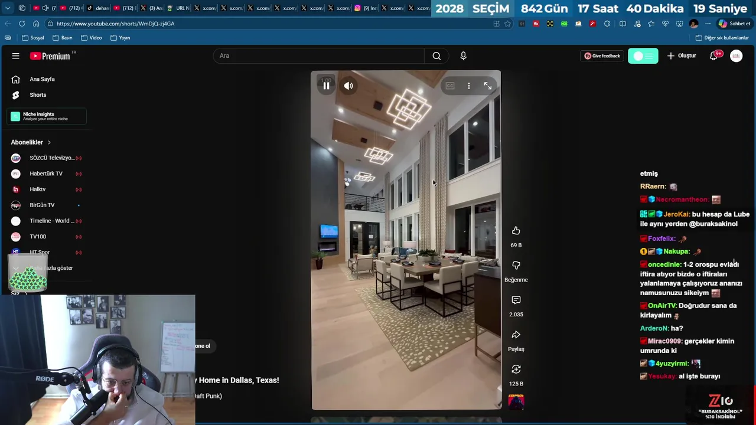Expand the Abonelikler section chevron
The height and width of the screenshot is (425, 756).
(49, 142)
